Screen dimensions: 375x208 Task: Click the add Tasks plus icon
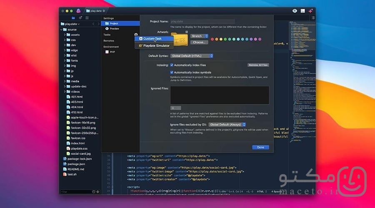136,35
